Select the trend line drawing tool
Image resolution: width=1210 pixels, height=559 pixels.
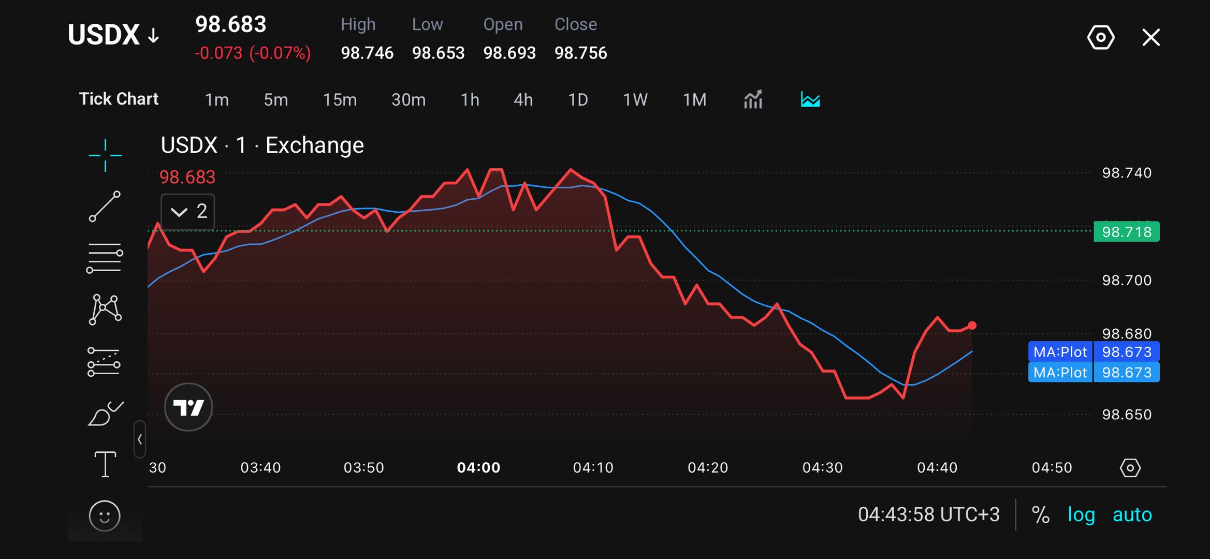(105, 207)
